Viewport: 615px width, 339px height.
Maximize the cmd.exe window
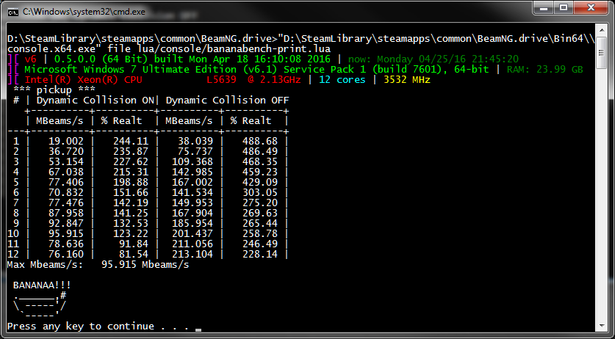coord(564,7)
